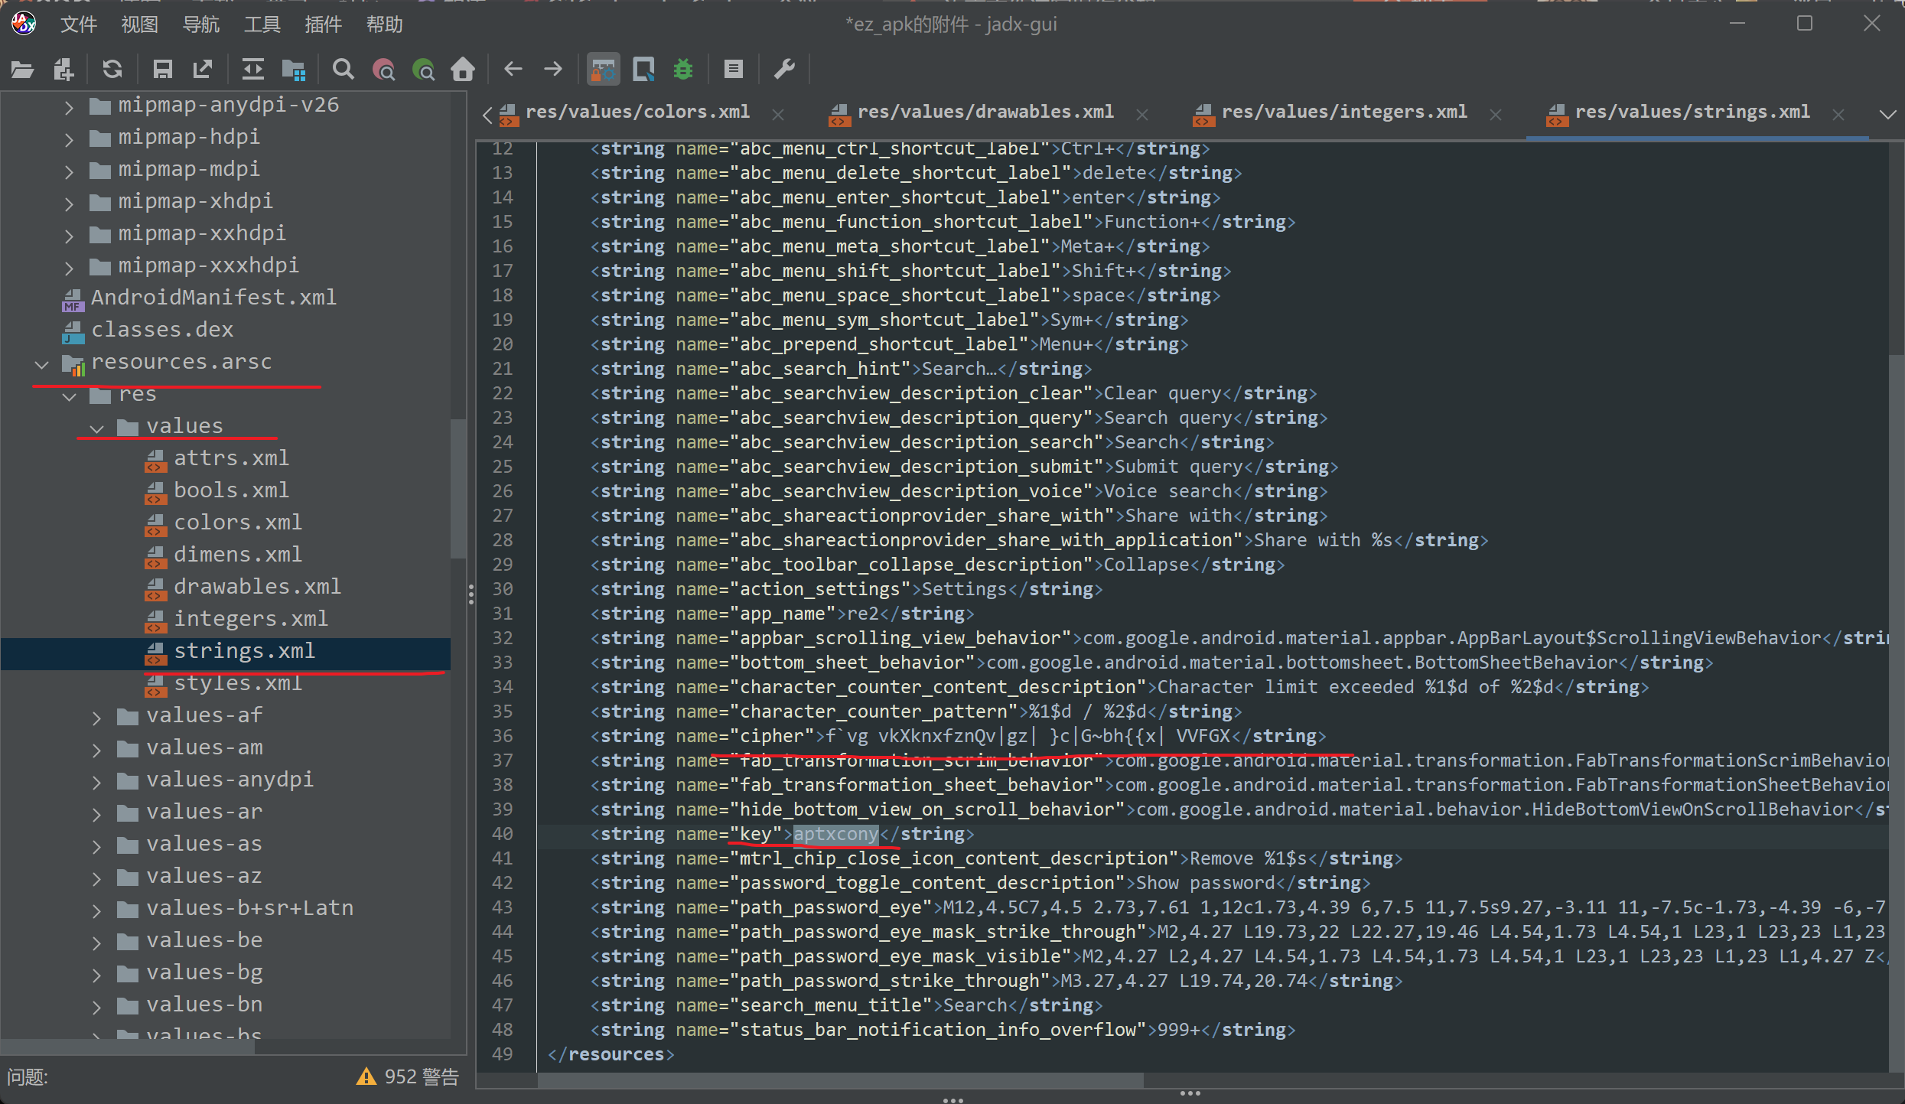Toggle the deobfuscation toolbar button
The image size is (1905, 1104).
603,70
